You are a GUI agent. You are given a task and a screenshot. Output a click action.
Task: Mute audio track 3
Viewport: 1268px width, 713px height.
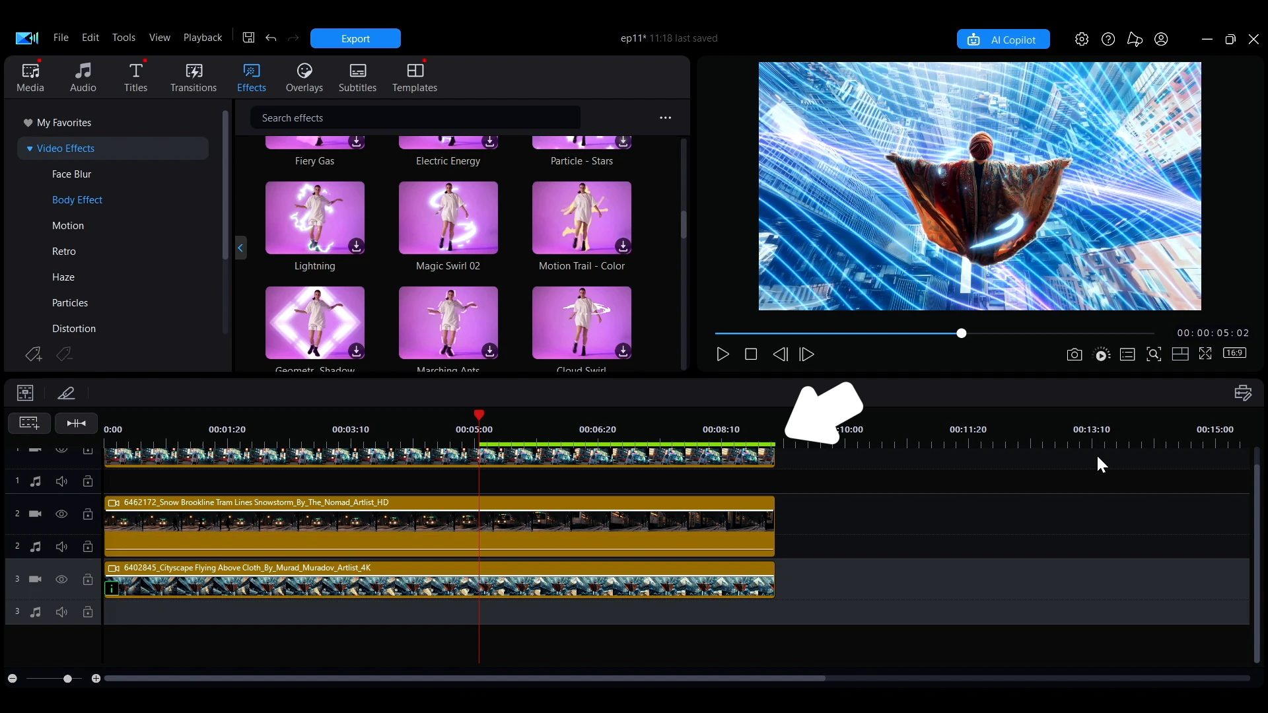point(61,612)
